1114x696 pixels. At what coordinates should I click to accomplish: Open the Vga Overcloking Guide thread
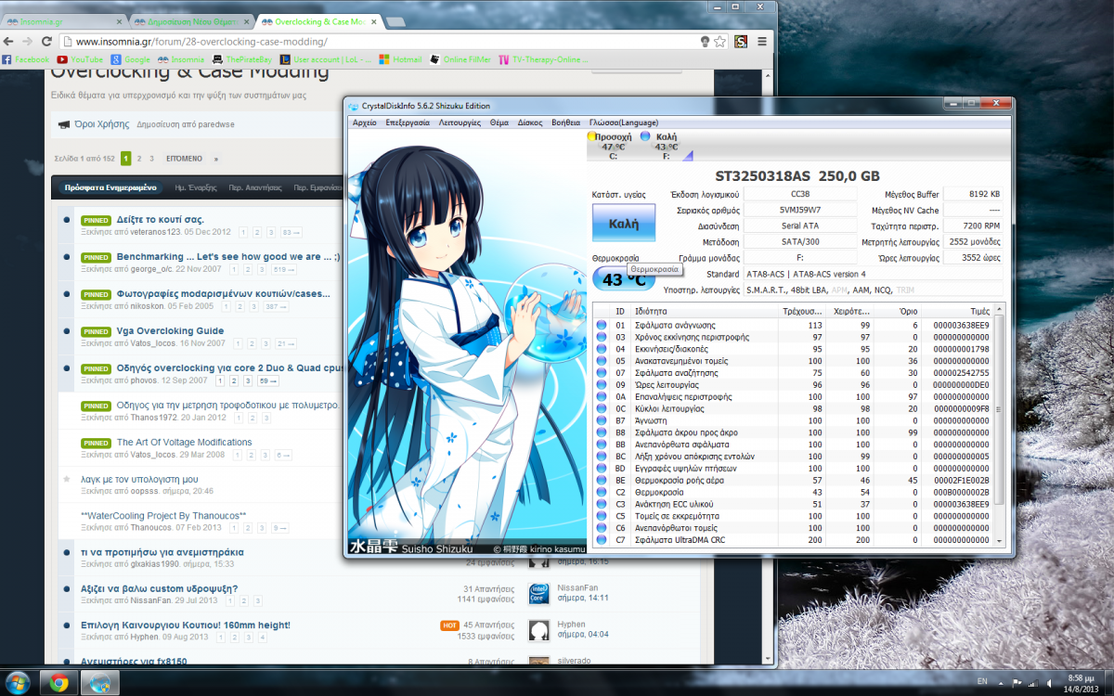pos(170,330)
